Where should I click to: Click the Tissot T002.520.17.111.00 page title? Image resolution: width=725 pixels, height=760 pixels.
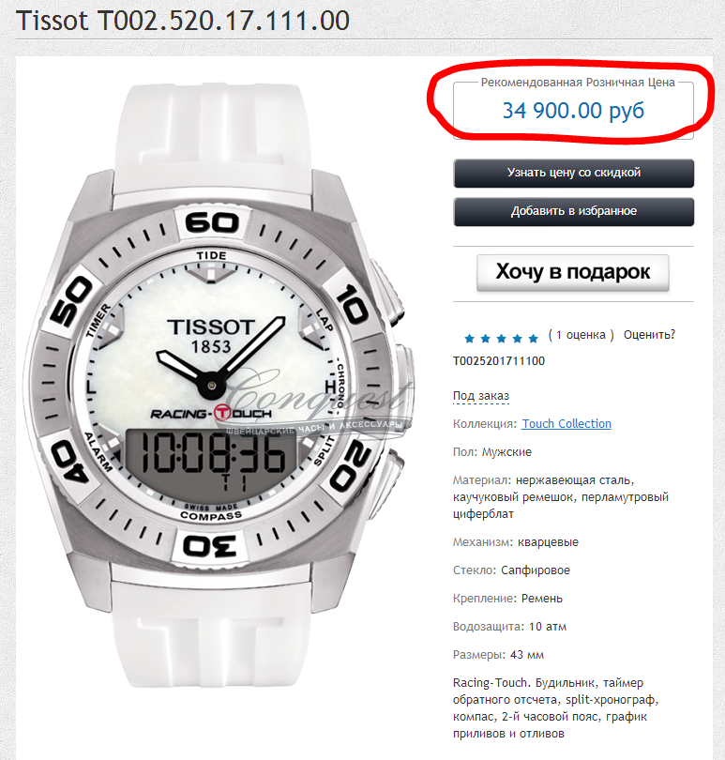point(183,21)
